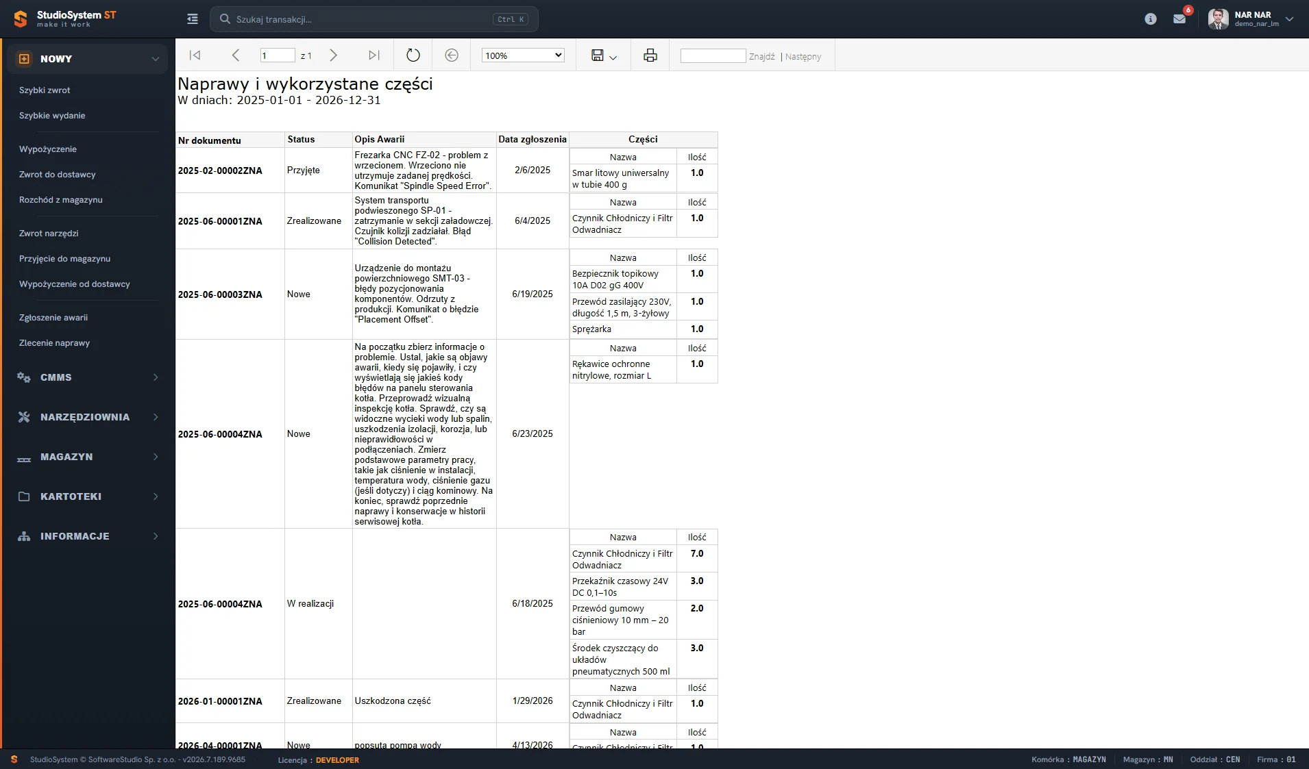Click the Znajdź find link
Screen dimensions: 1309x769
[x=762, y=57]
